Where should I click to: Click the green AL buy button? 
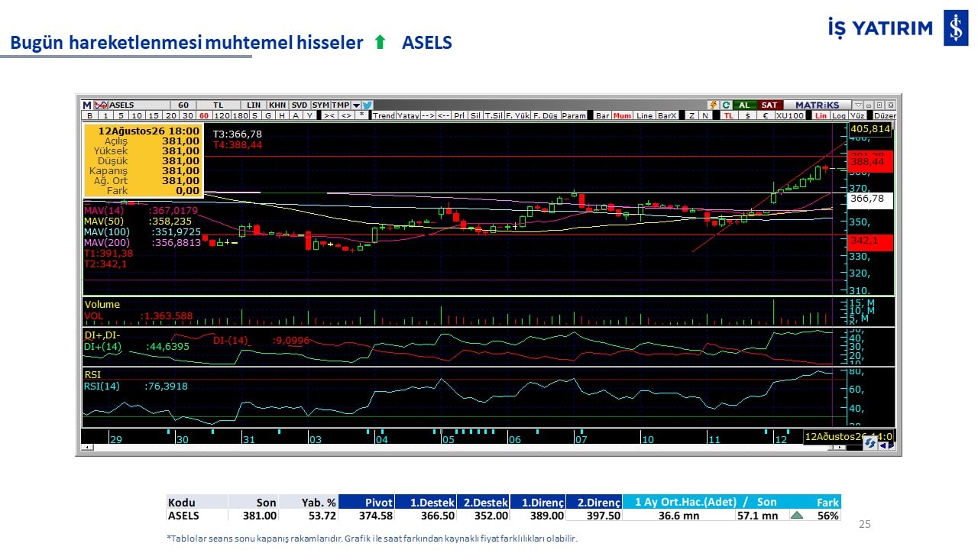pos(743,105)
